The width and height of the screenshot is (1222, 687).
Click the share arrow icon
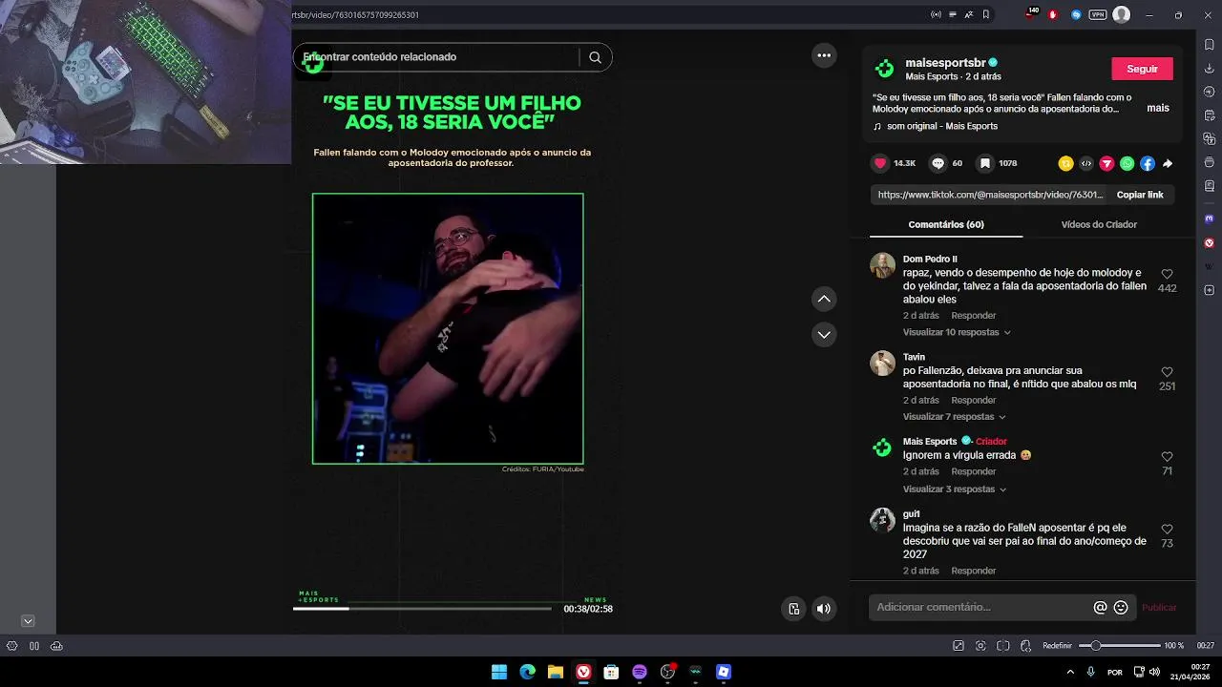(1168, 163)
